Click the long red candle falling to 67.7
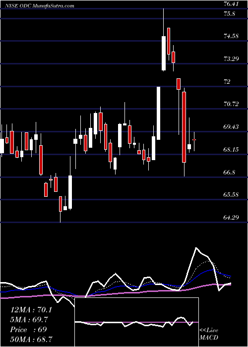Screen dimensions: 248x347 tap(184, 127)
